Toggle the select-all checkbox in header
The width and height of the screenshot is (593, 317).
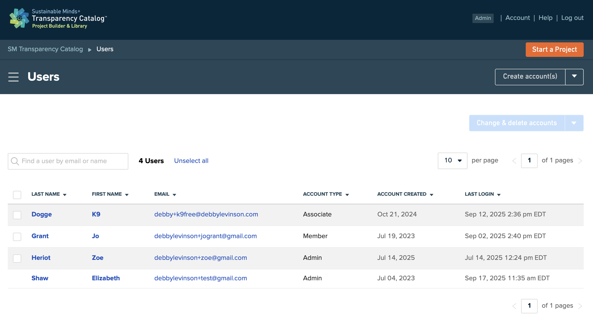[x=17, y=195]
